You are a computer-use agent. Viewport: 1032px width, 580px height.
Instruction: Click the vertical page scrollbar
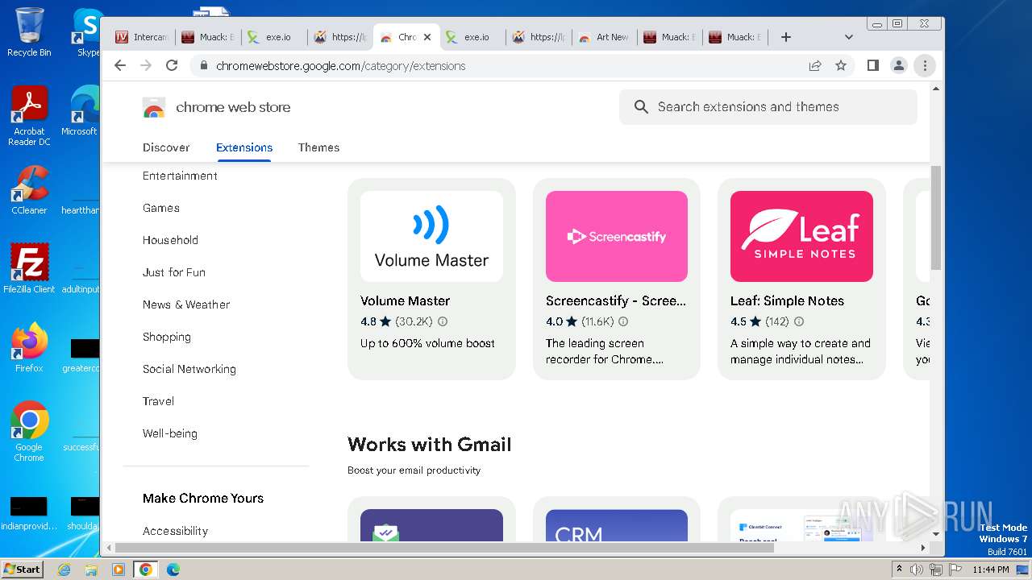pyautogui.click(x=936, y=217)
